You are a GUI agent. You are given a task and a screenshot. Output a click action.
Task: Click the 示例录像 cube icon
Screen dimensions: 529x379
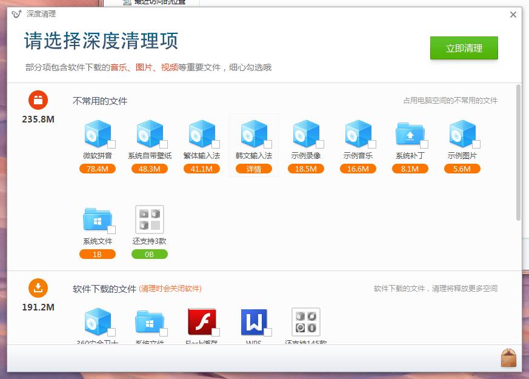(305, 134)
